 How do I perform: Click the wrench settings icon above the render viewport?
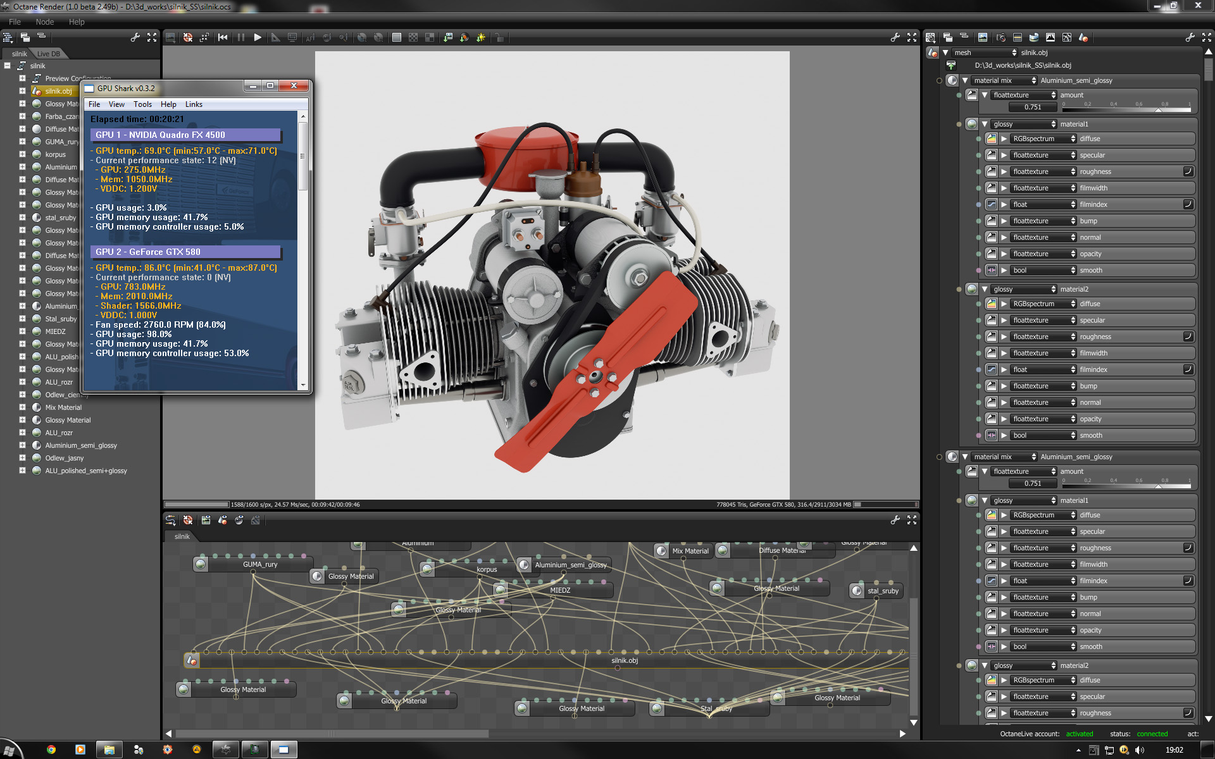895,38
